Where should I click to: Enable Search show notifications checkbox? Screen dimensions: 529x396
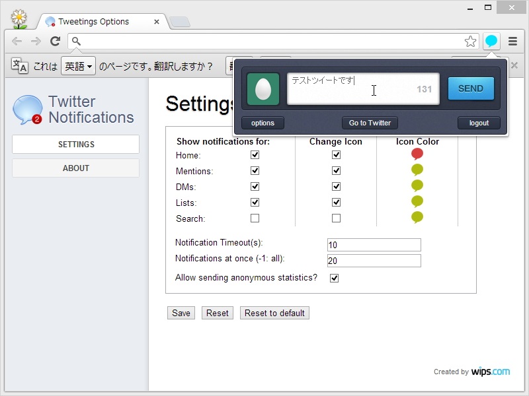click(x=255, y=218)
